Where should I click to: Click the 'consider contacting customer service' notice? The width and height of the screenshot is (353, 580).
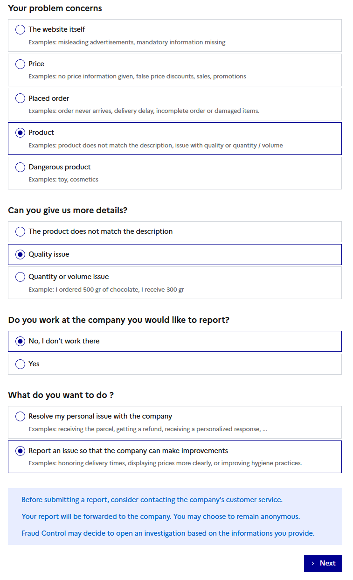point(152,500)
